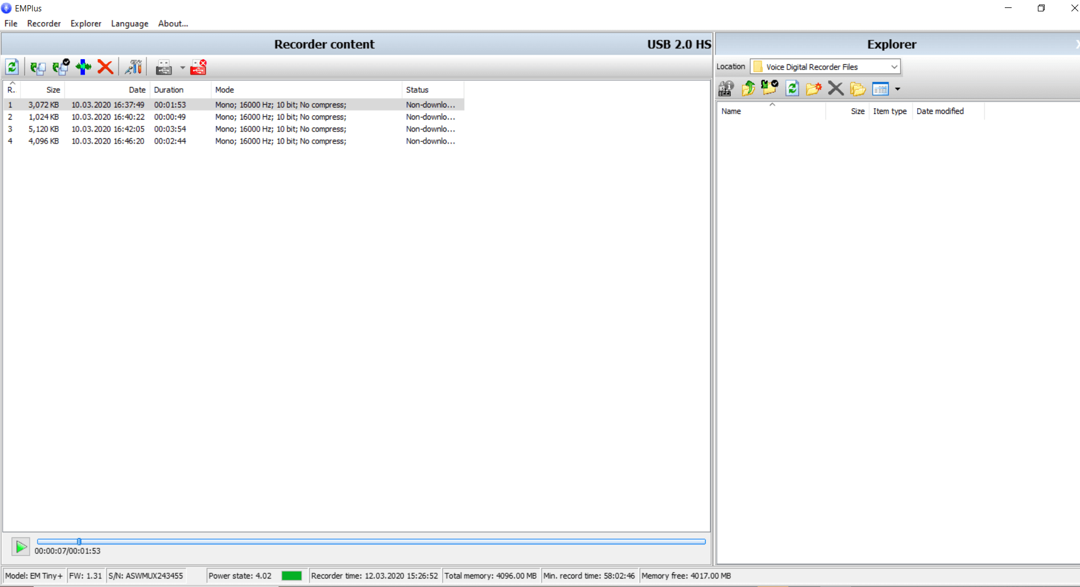Click the green waveform split icon
The width and height of the screenshot is (1080, 587).
click(x=83, y=67)
